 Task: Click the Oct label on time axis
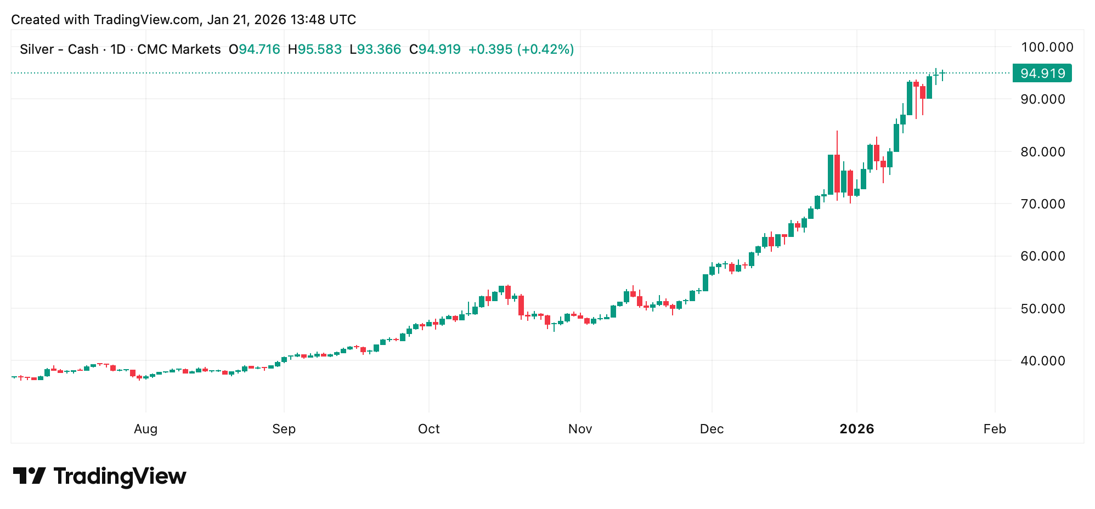[430, 429]
